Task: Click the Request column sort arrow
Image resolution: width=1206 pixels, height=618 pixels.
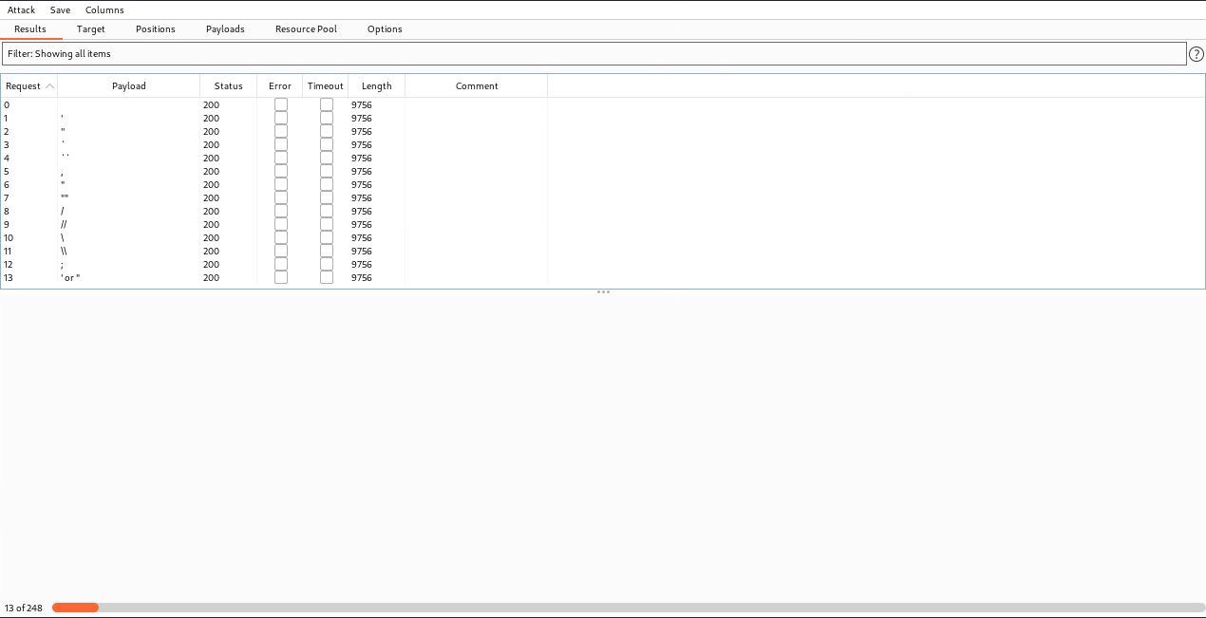Action: [50, 86]
